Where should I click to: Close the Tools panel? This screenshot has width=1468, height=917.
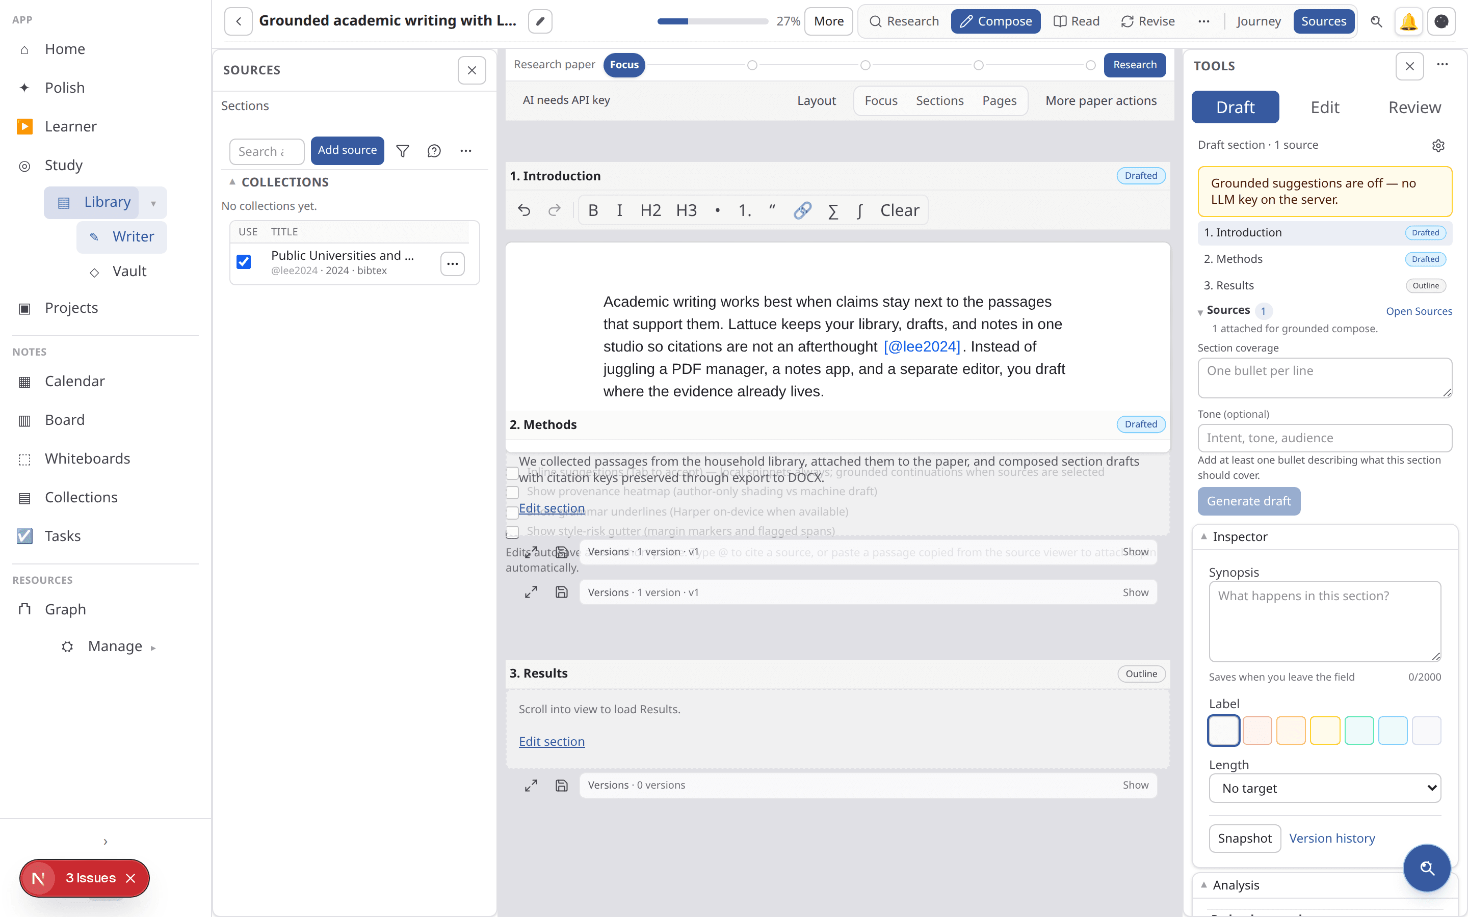point(1410,66)
